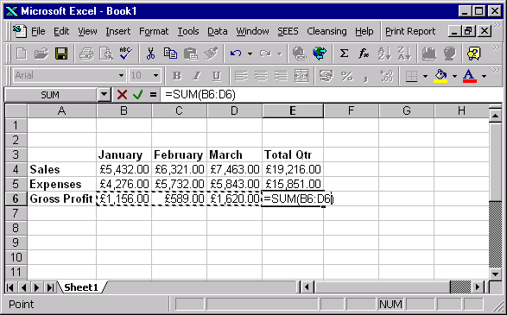Click the Save floppy disk icon
This screenshot has height=315, width=507.
pos(61,54)
